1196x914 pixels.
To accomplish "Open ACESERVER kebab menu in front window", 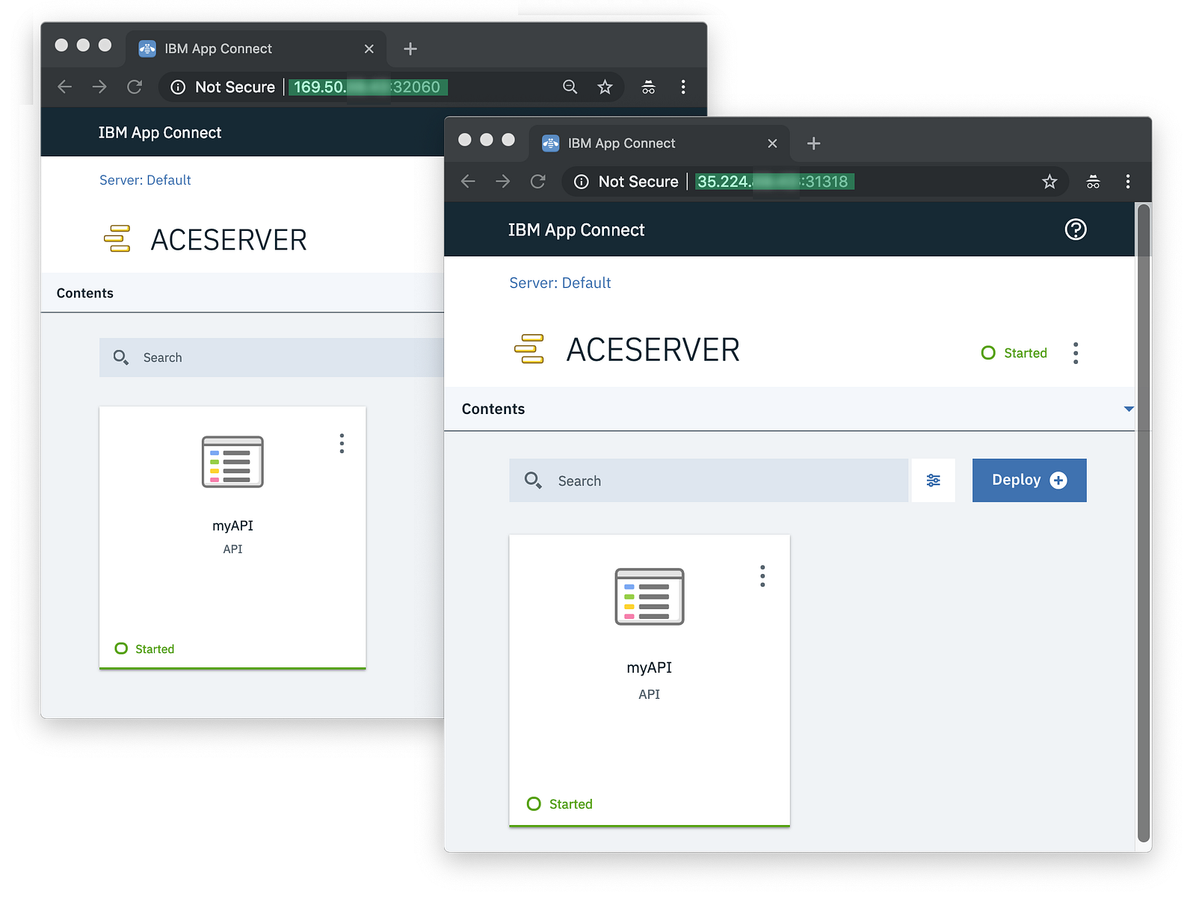I will pyautogui.click(x=1076, y=353).
